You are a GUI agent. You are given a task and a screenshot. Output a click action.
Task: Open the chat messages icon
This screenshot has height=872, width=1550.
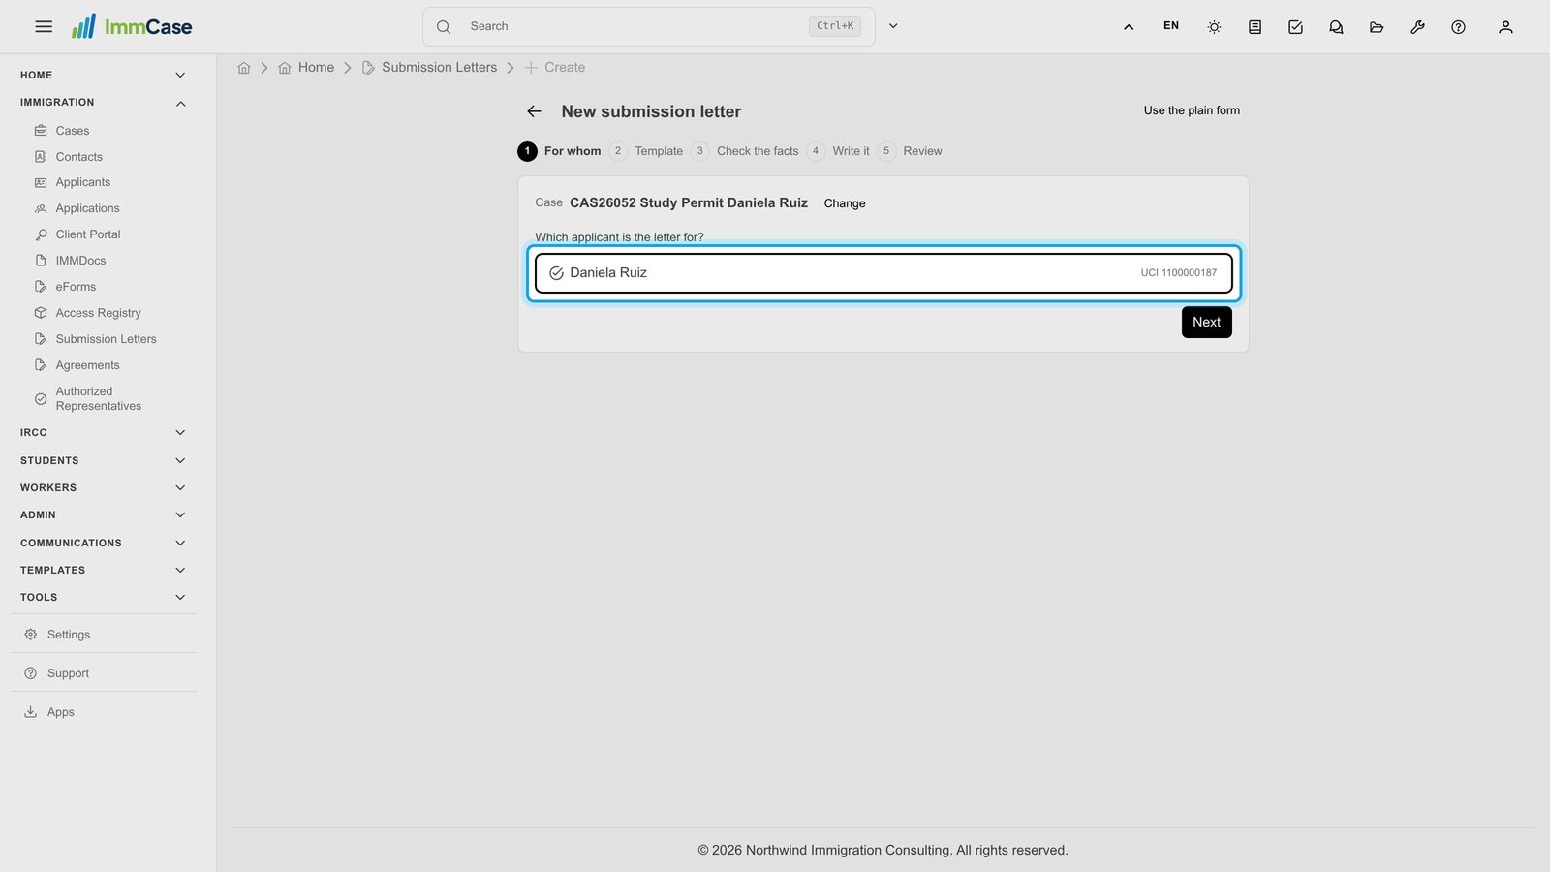1336,27
